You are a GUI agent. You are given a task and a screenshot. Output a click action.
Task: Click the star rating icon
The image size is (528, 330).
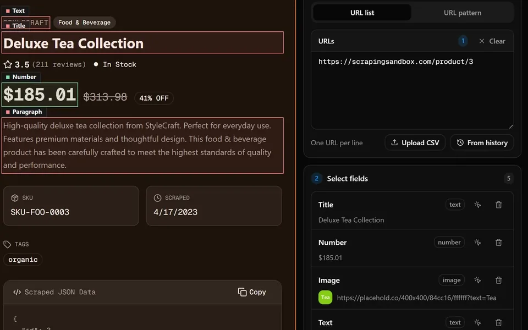8,64
